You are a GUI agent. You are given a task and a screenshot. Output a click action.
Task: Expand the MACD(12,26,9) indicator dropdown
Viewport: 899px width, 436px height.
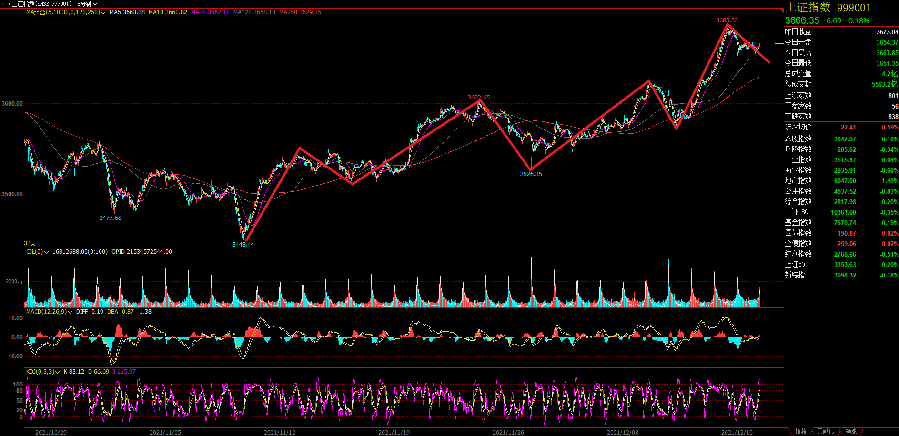70,312
